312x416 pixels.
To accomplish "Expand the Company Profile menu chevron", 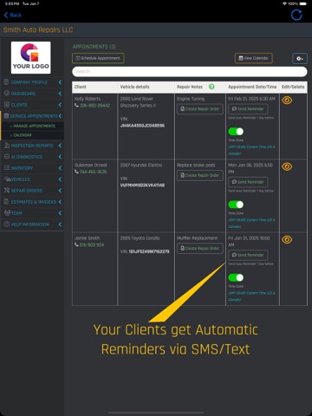I will tap(60, 82).
